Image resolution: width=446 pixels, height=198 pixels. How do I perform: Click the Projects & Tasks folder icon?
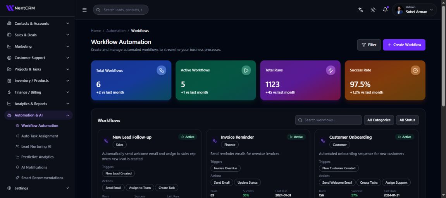[x=9, y=69]
